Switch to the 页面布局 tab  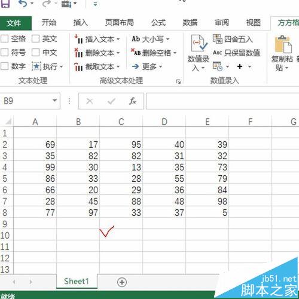tap(120, 22)
